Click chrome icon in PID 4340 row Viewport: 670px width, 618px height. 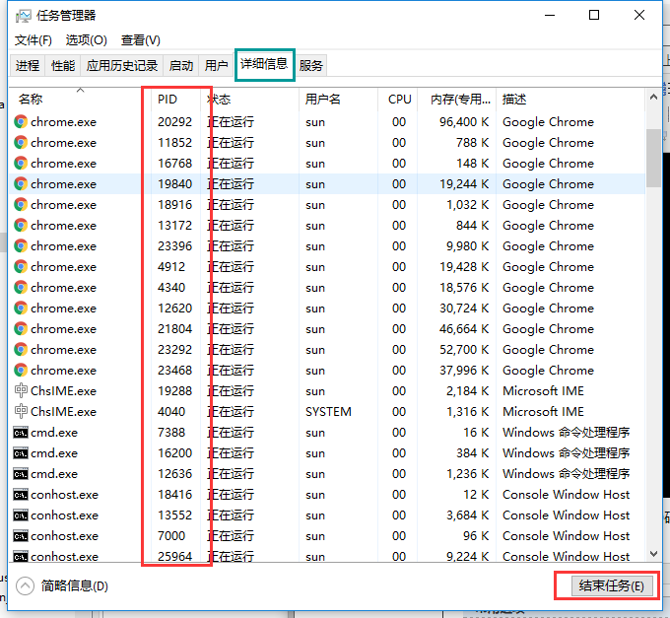tap(21, 287)
